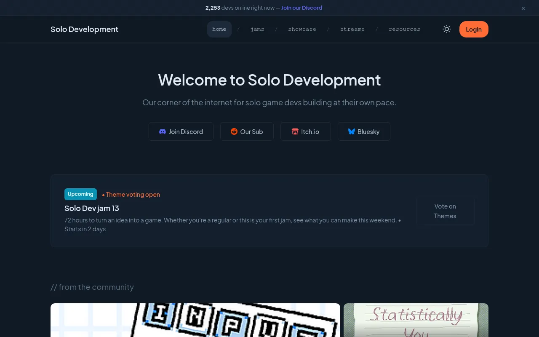Open the showcase section

302,29
